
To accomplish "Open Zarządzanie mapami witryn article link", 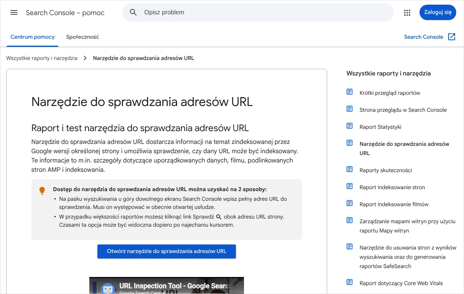I will pos(408,226).
